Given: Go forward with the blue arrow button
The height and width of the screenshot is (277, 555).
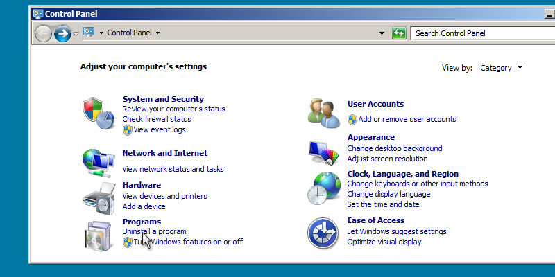Looking at the screenshot, I should click(62, 33).
